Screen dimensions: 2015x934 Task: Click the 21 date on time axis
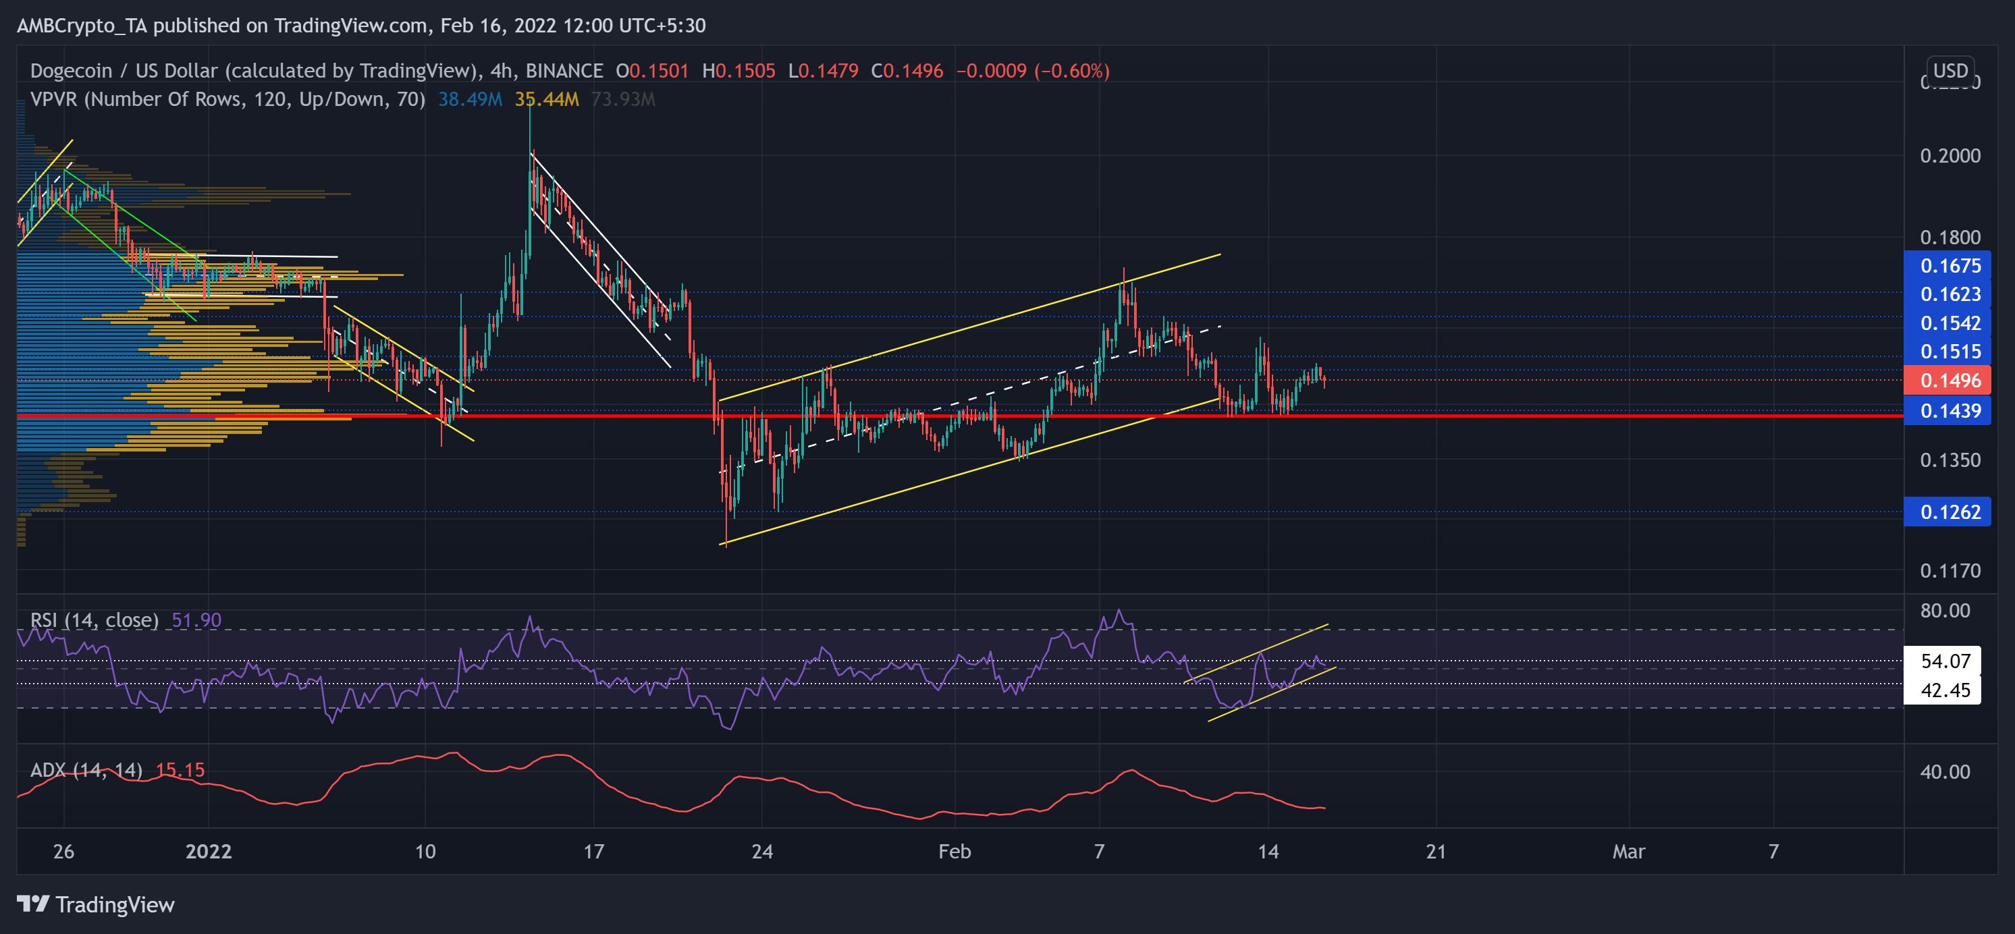[x=1435, y=851]
